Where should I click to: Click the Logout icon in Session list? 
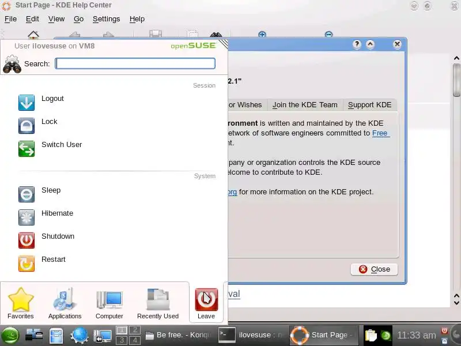(27, 103)
